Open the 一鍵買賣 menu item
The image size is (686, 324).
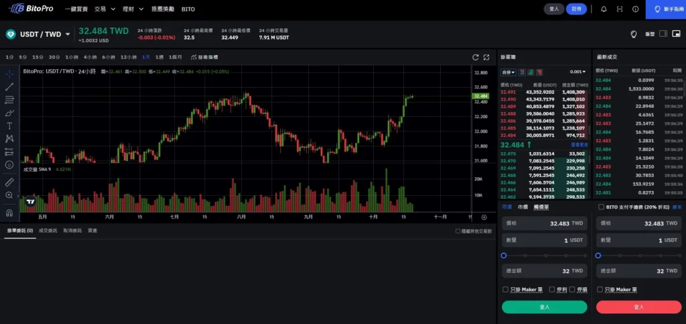pos(76,9)
